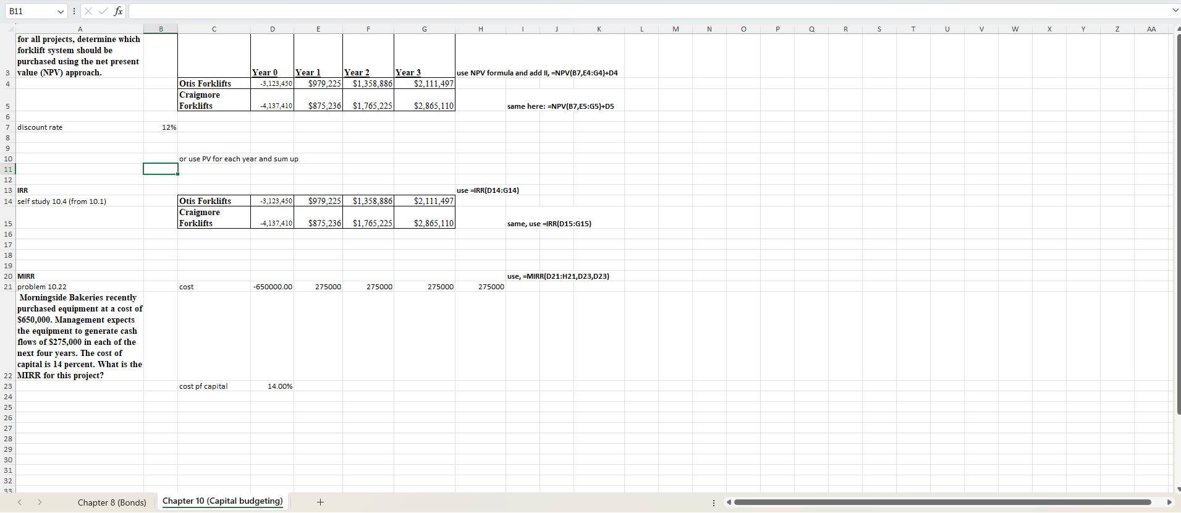The width and height of the screenshot is (1181, 513).
Task: Select the -4,137,410 cell in row 15
Action: (273, 218)
